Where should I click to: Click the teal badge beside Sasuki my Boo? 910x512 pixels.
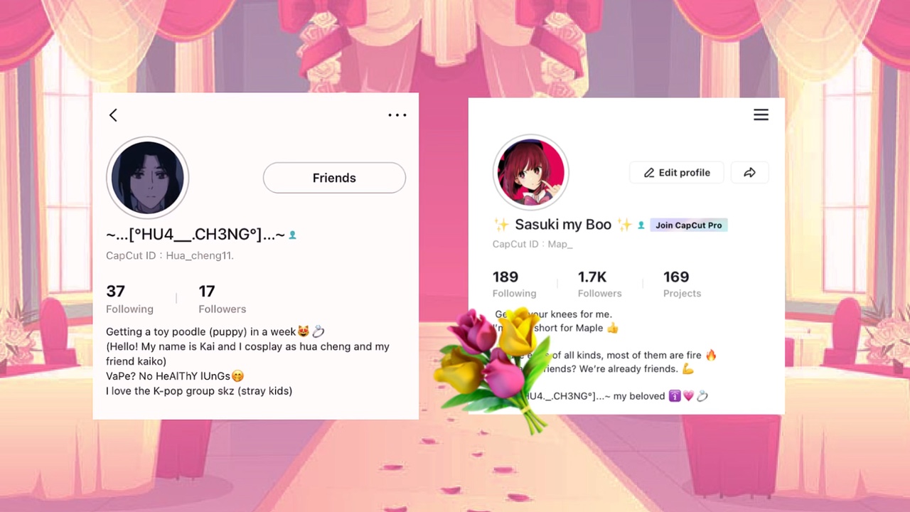click(641, 225)
